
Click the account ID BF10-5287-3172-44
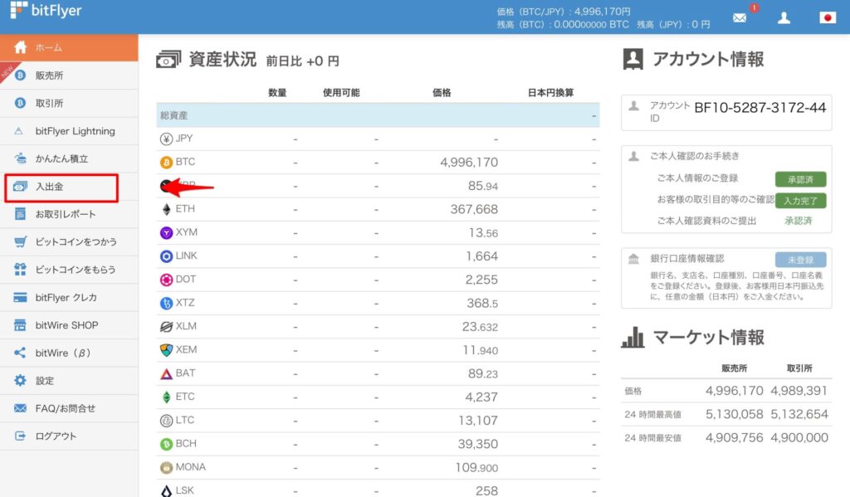tap(760, 107)
